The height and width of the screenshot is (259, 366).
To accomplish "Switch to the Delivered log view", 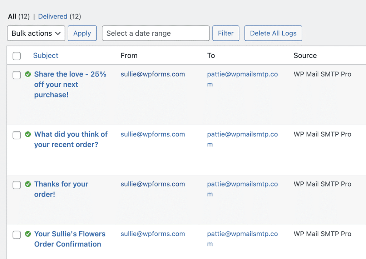I will 53,16.
